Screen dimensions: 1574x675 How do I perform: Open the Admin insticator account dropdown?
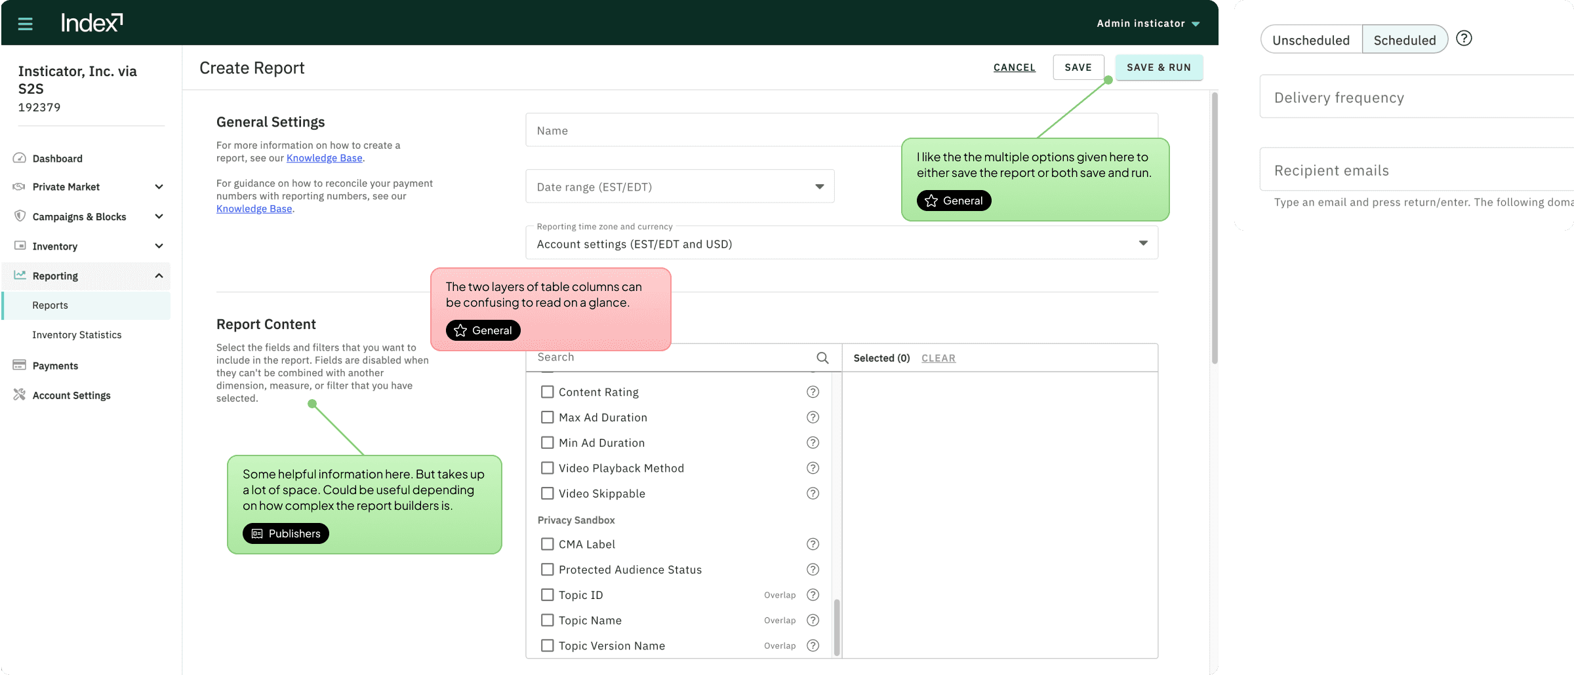[x=1148, y=24]
